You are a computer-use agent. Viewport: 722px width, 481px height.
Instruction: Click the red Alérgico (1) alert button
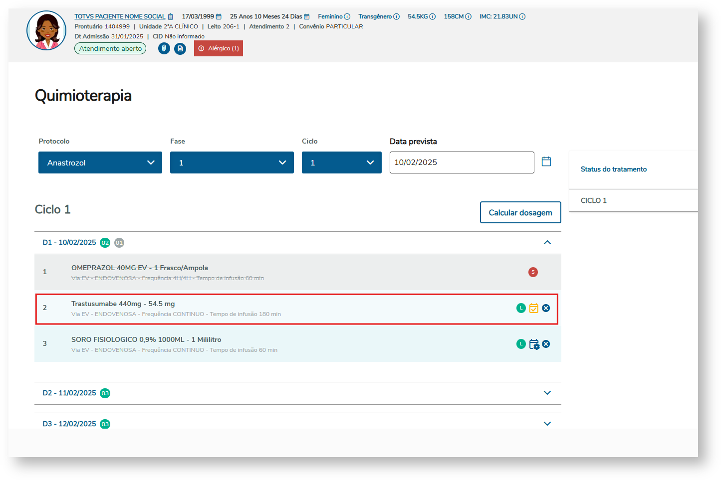click(x=219, y=48)
